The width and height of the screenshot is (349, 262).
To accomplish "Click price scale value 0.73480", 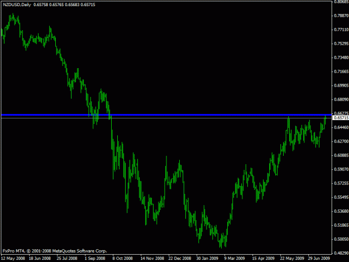I will [x=341, y=58].
